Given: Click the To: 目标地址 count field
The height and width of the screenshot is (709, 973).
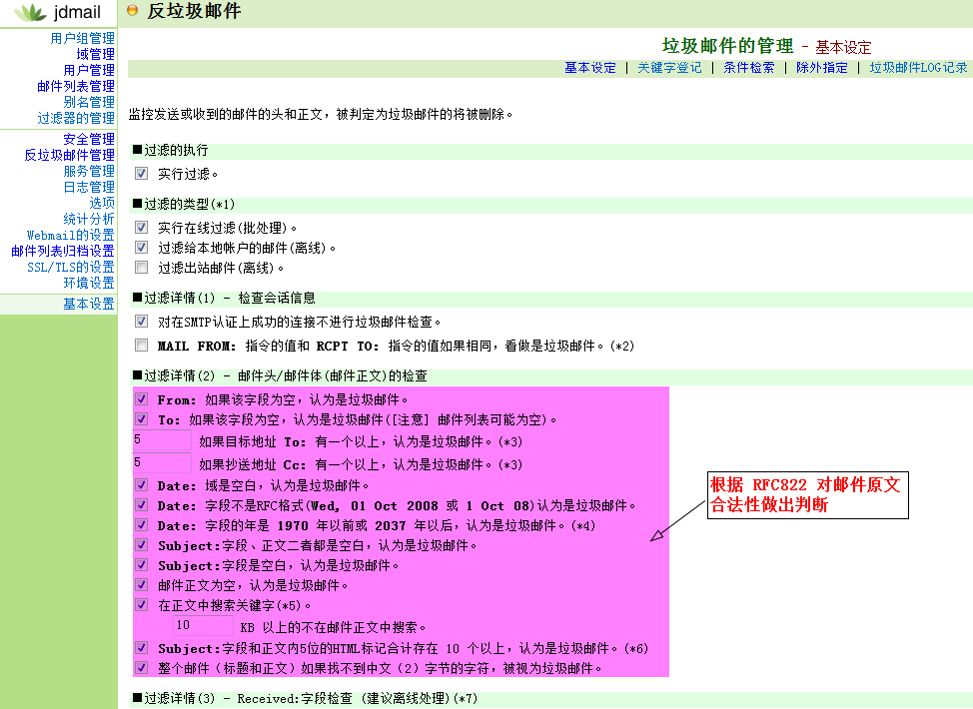Looking at the screenshot, I should click(x=162, y=439).
